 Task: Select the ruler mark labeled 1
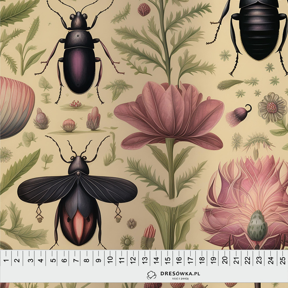(6, 260)
